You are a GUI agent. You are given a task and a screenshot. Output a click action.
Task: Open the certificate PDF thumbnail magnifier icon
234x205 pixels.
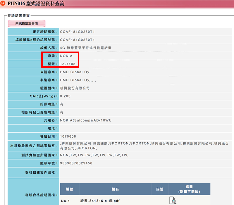point(173,201)
